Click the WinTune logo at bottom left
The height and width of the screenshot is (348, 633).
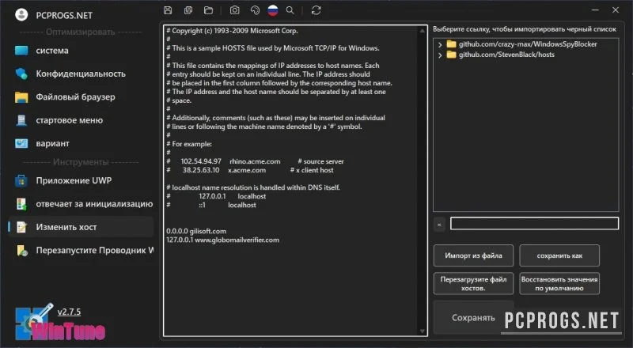[x=60, y=323]
